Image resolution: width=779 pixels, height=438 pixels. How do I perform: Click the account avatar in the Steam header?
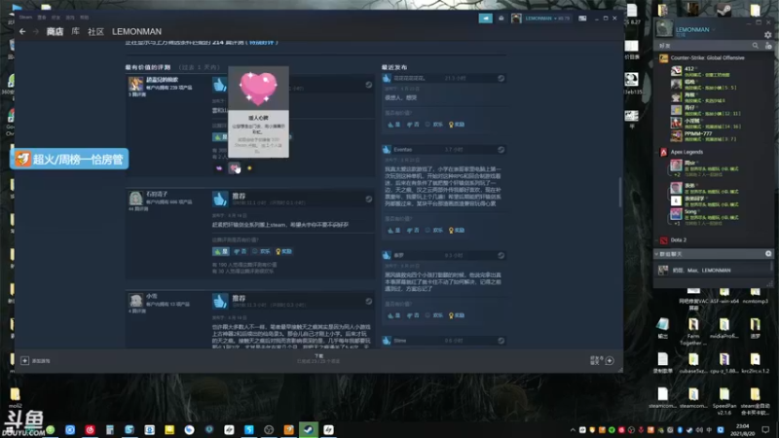coord(516,18)
